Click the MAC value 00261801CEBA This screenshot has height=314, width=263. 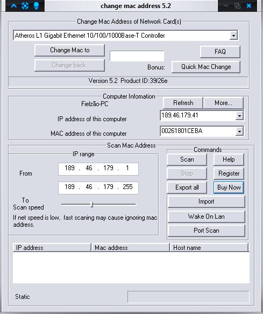point(182,131)
